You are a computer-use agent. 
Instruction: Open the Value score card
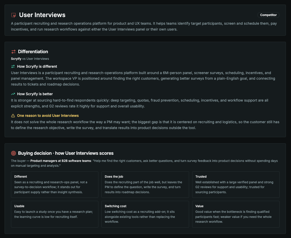pyautogui.click(x=236, y=214)
